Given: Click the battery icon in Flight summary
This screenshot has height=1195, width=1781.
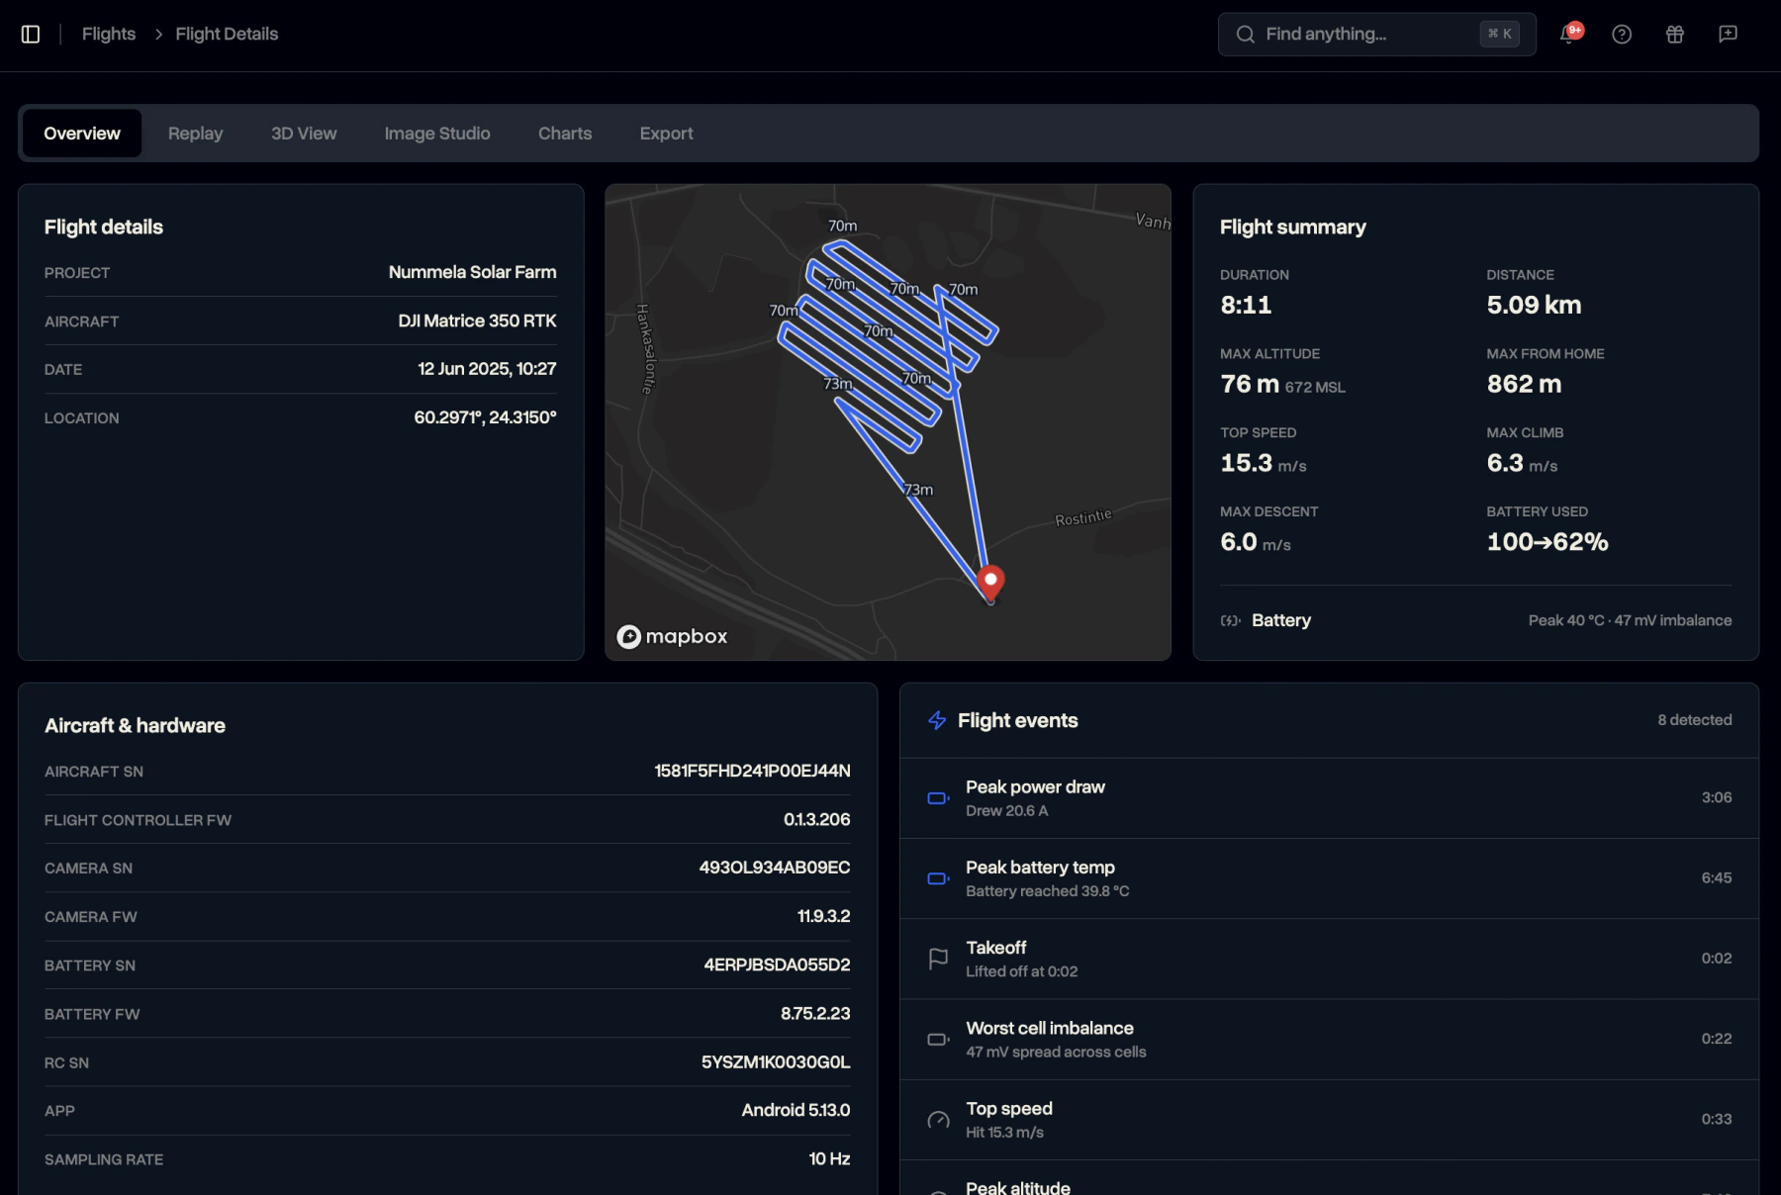Looking at the screenshot, I should click(x=1230, y=621).
